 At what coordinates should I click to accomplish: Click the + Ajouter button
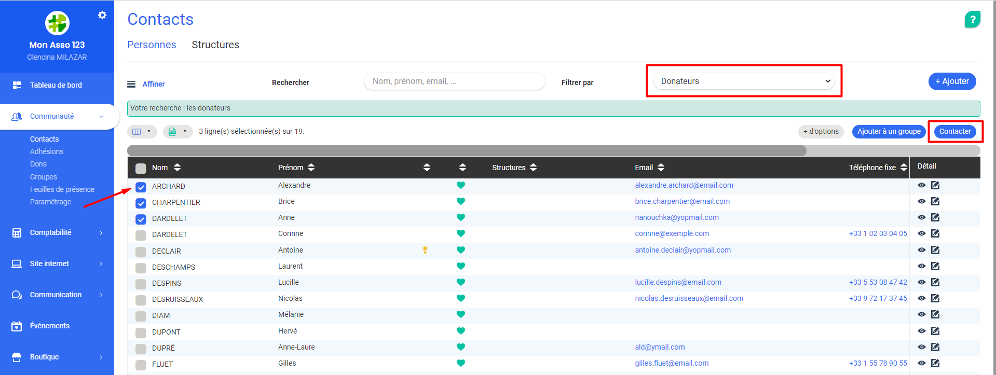pos(952,81)
